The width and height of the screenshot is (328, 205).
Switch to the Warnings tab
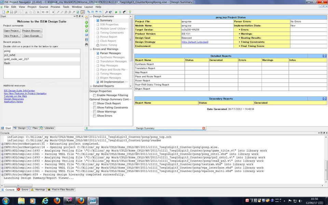coord(38,190)
